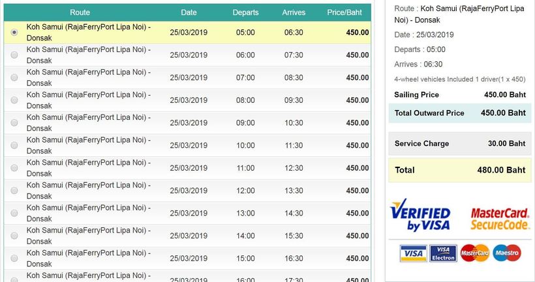Click the Service Charge 30.00 Baht row
This screenshot has width=535, height=282.
460,143
